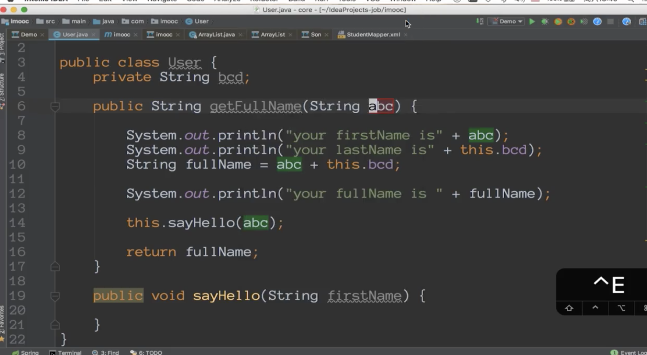Close the StudentMapper.xml tab
Viewport: 647px width, 355px height.
406,35
